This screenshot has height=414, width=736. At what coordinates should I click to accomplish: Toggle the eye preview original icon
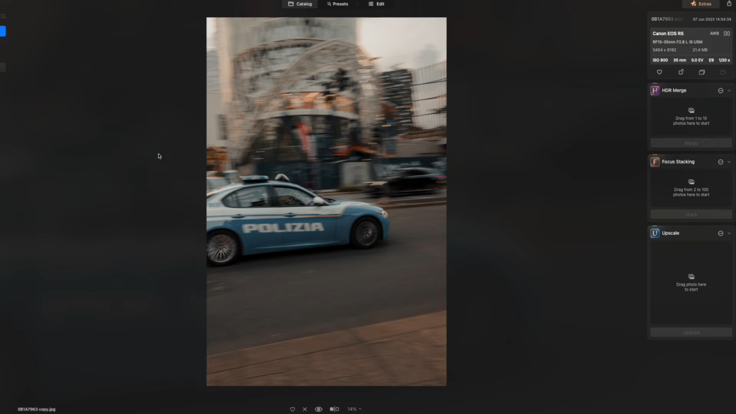[319, 409]
